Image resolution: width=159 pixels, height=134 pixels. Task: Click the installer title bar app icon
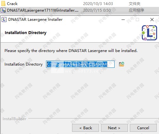[x=4, y=20]
